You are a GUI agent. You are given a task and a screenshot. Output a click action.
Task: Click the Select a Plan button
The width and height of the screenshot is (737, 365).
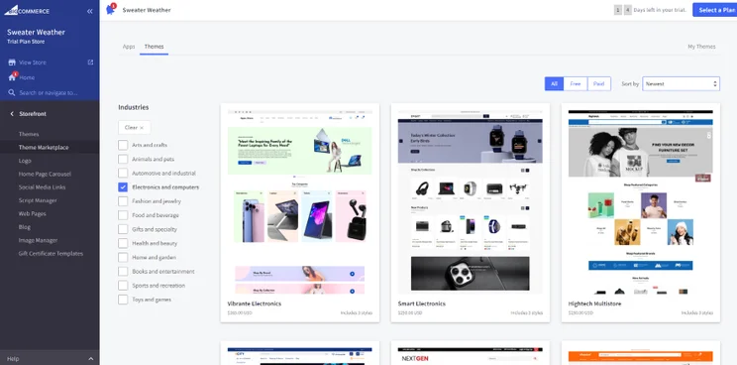pyautogui.click(x=714, y=10)
